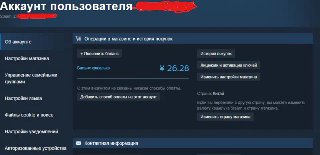320x155 pixels.
Task: Click the Аккаунт пользователя page title
Action: pos(66,7)
